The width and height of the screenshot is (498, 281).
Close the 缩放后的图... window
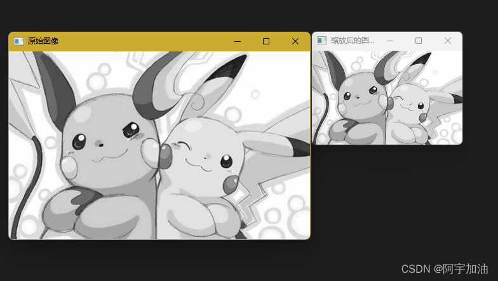click(448, 41)
